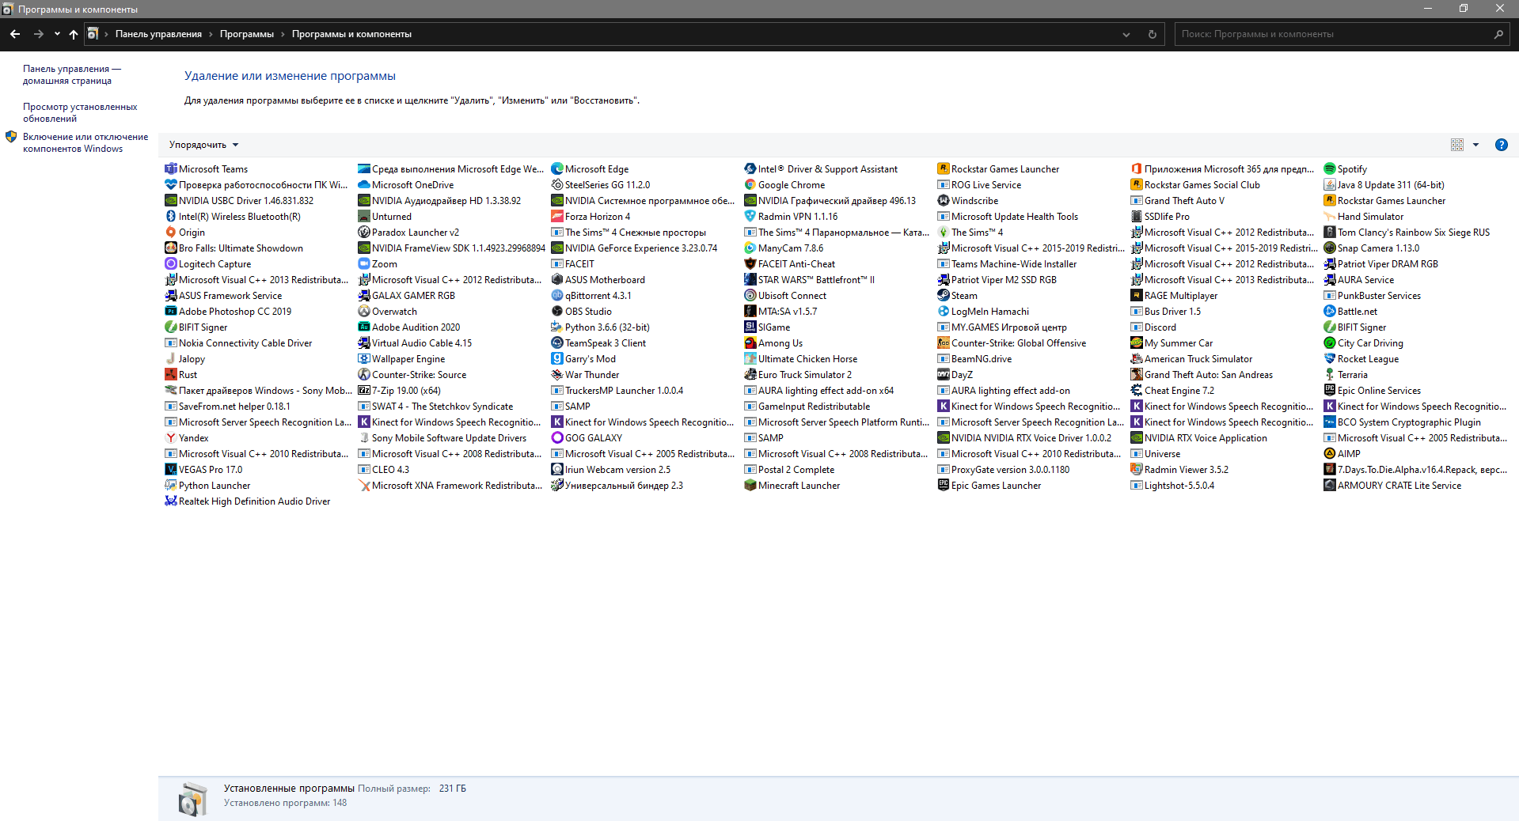This screenshot has height=821, width=1519.
Task: Click the Программы и компоненты breadcrumb
Action: 351,34
